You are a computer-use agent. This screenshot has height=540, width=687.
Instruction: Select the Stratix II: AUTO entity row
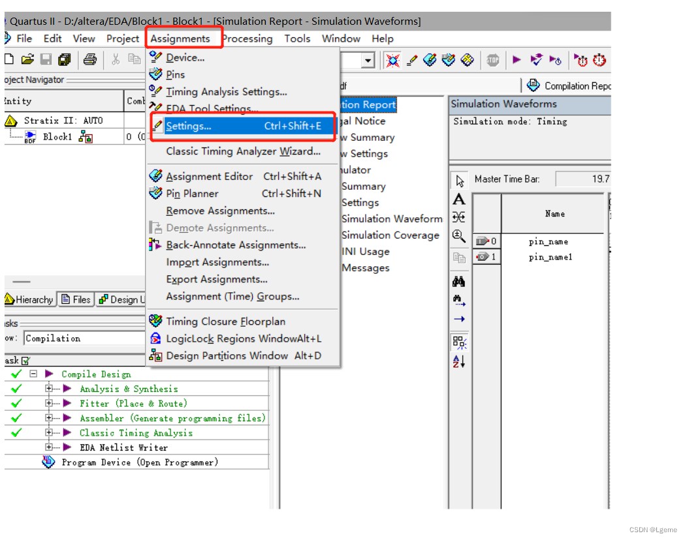[x=63, y=121]
